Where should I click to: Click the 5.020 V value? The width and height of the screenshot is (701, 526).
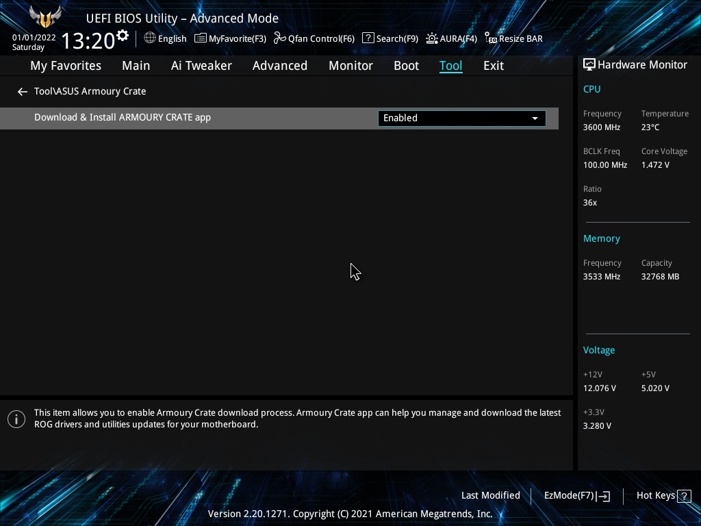click(655, 388)
